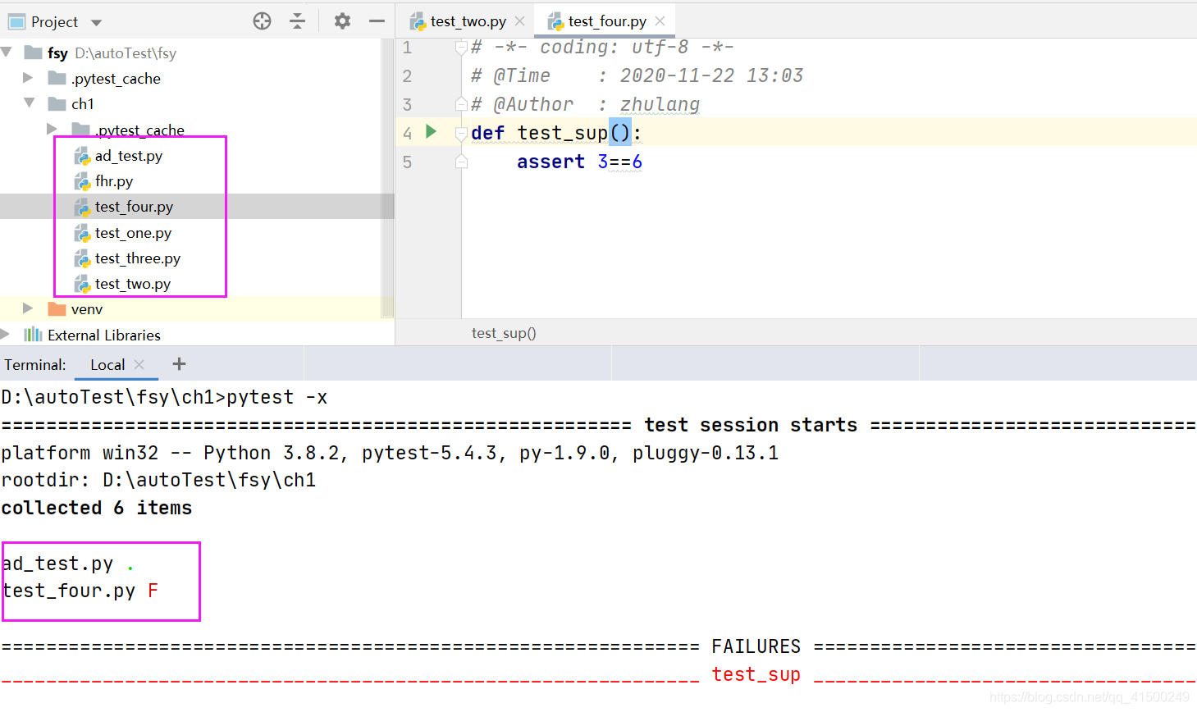Click the 'assert 3==6' code line
Viewport: 1197px width, 712px height.
(x=579, y=162)
